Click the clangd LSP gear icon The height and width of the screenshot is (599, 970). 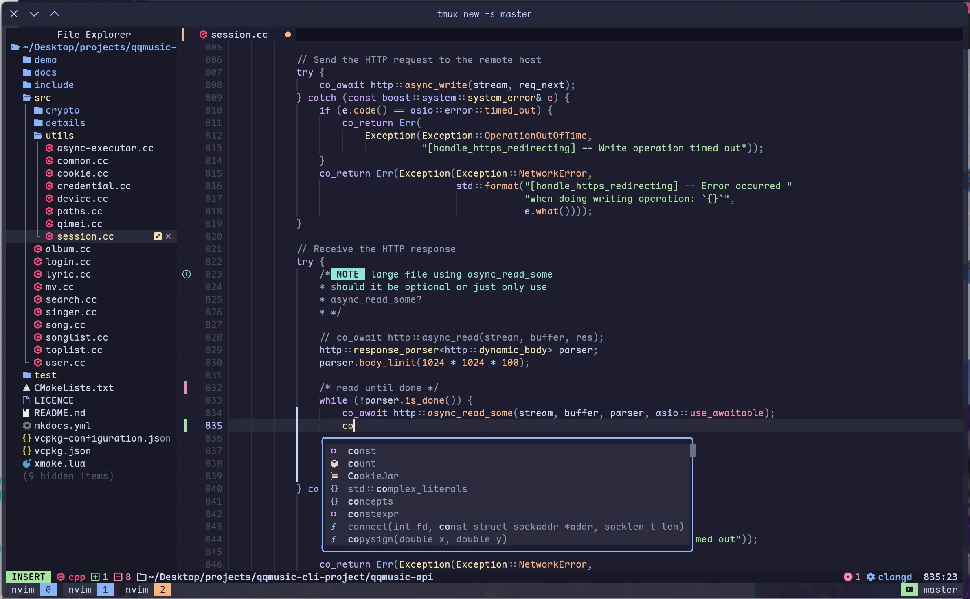(871, 577)
